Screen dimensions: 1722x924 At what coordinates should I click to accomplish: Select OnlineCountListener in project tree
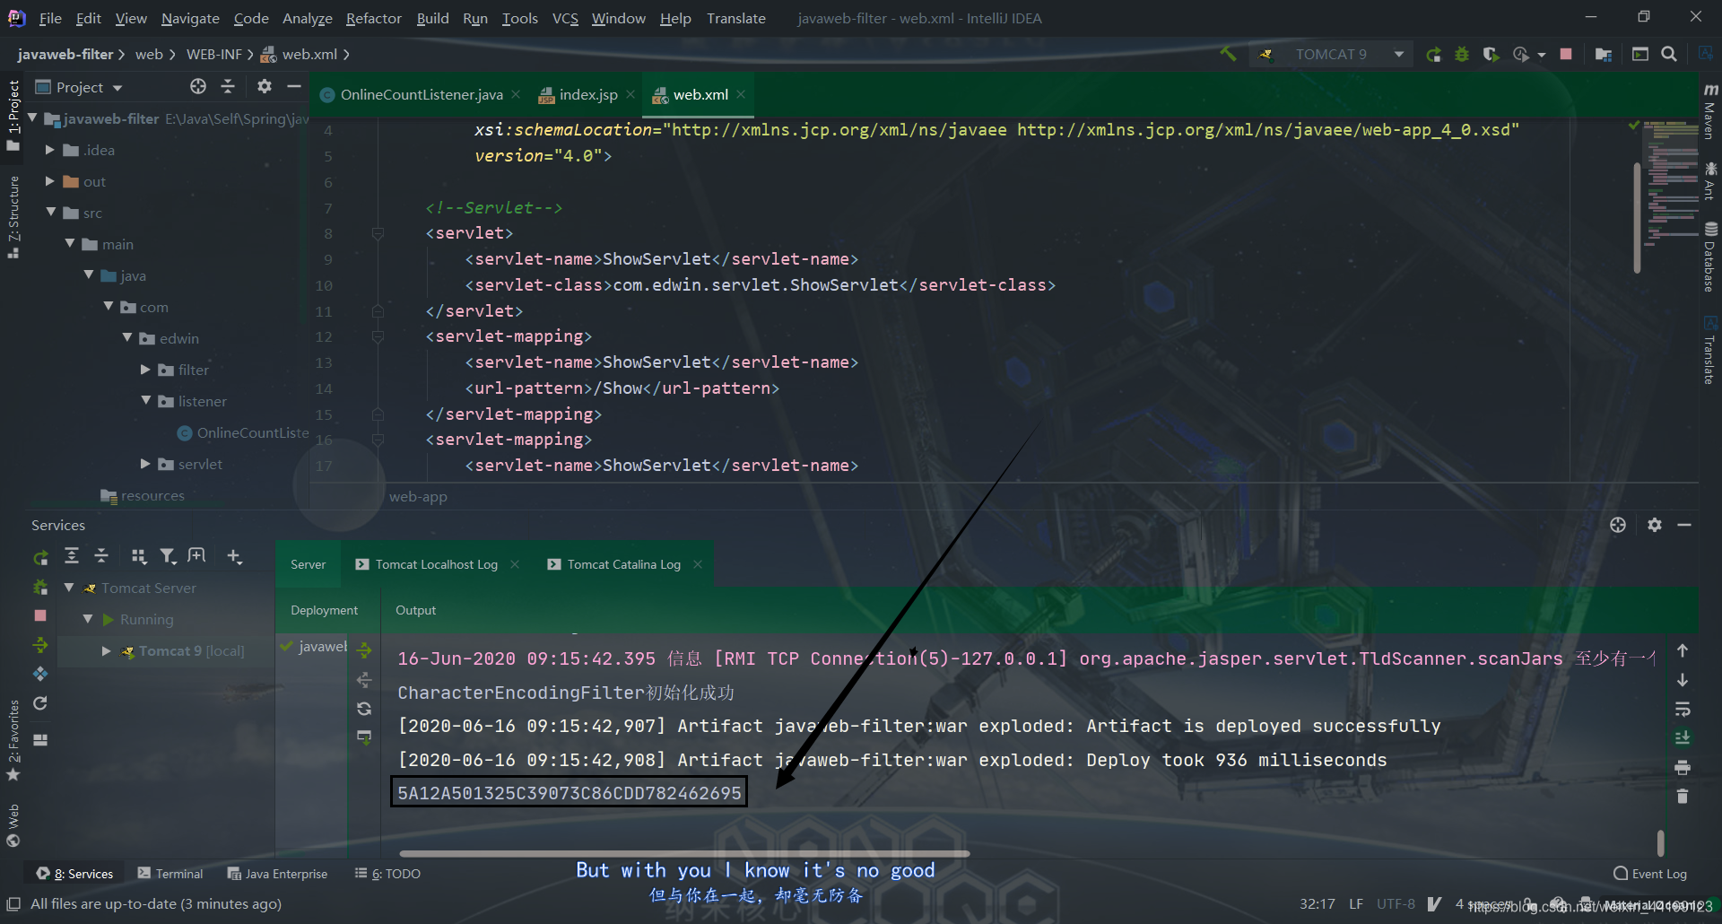(x=244, y=432)
